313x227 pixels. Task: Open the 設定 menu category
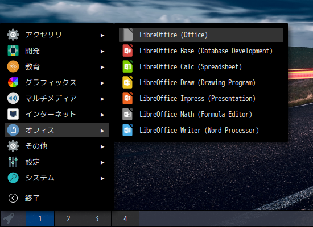[x=57, y=162]
